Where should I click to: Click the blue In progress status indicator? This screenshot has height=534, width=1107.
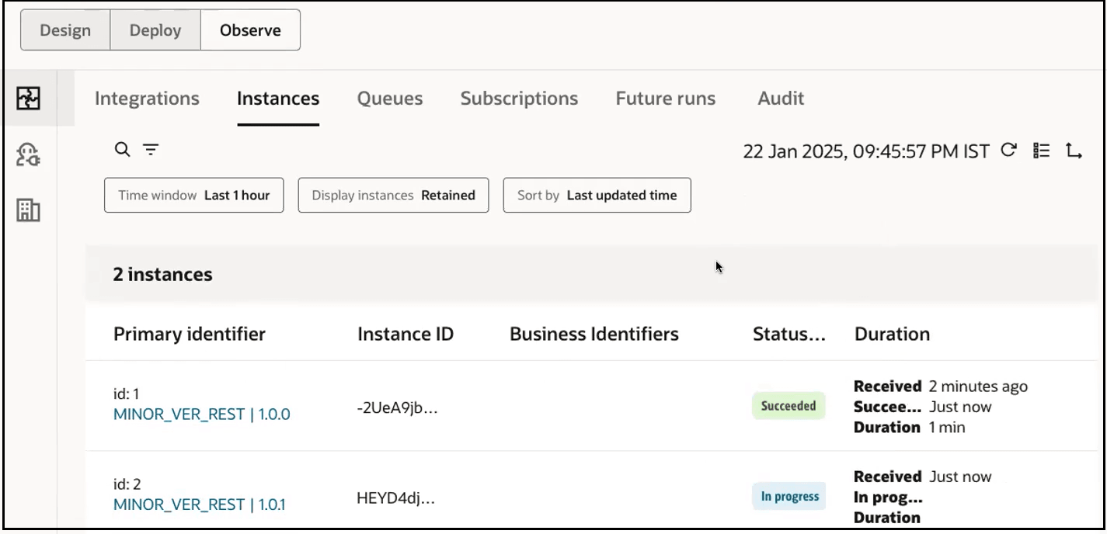pos(788,495)
